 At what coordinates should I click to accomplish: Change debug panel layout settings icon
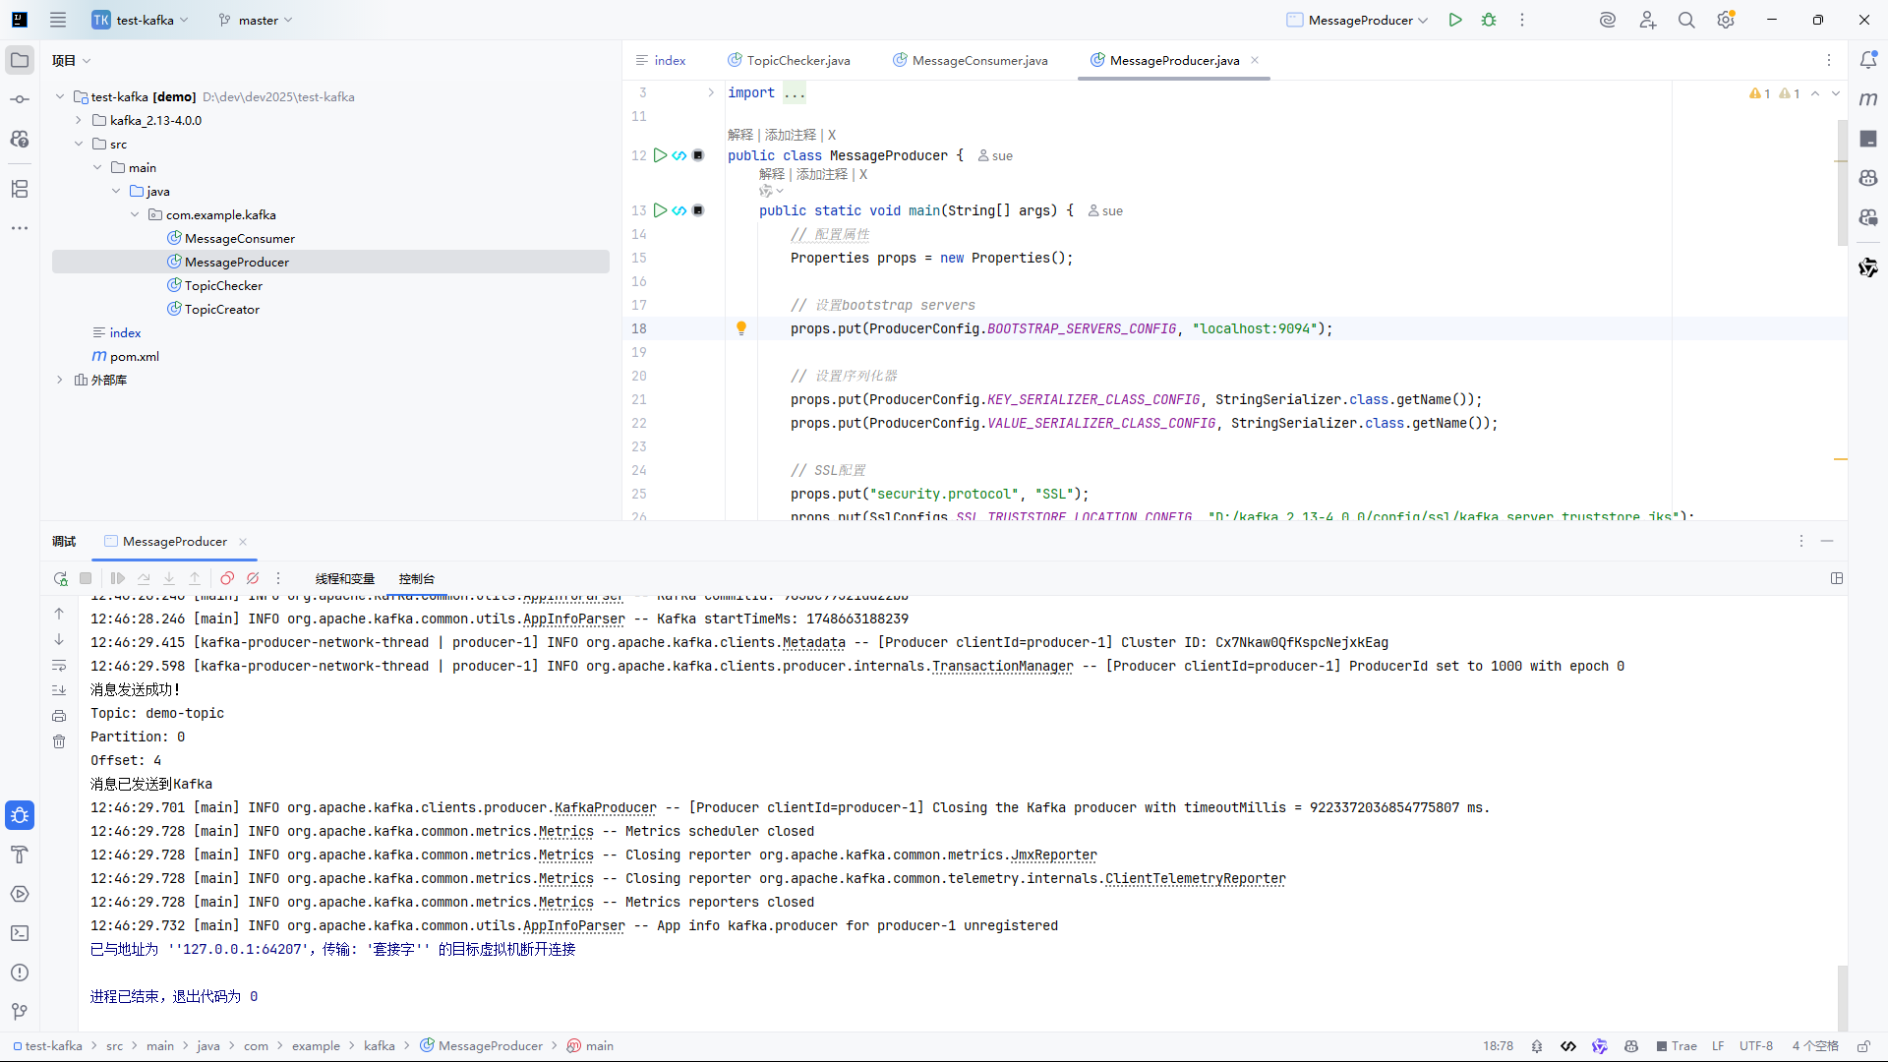coord(1837,578)
